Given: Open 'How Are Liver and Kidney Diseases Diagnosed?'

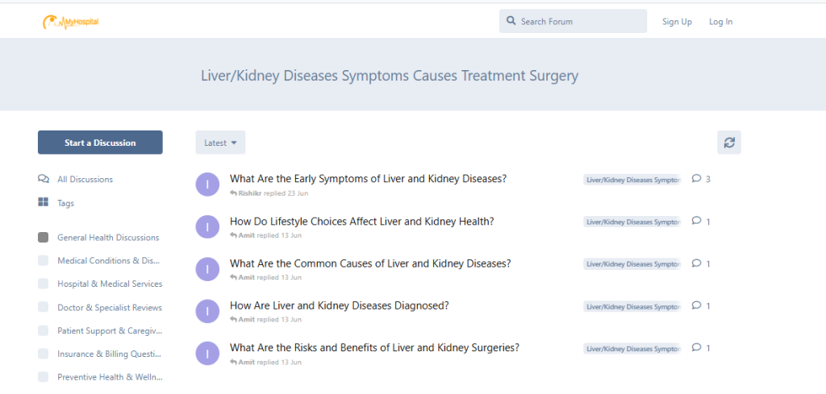Looking at the screenshot, I should [340, 305].
